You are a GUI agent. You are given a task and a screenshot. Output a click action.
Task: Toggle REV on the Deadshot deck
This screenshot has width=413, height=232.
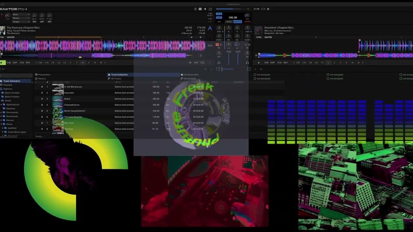[286, 63]
